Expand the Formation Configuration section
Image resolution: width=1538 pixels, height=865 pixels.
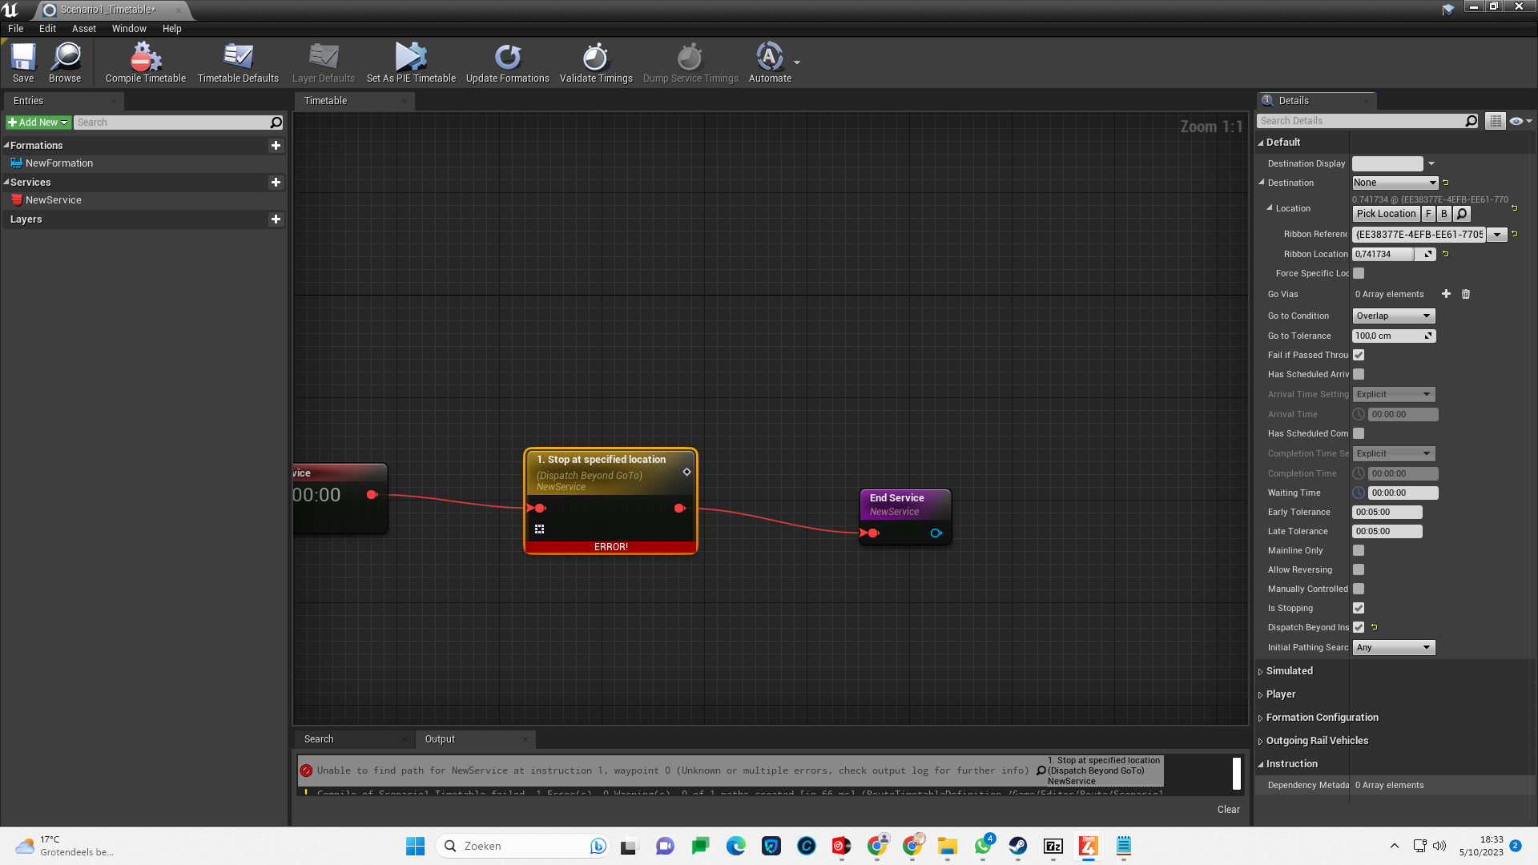(1322, 718)
